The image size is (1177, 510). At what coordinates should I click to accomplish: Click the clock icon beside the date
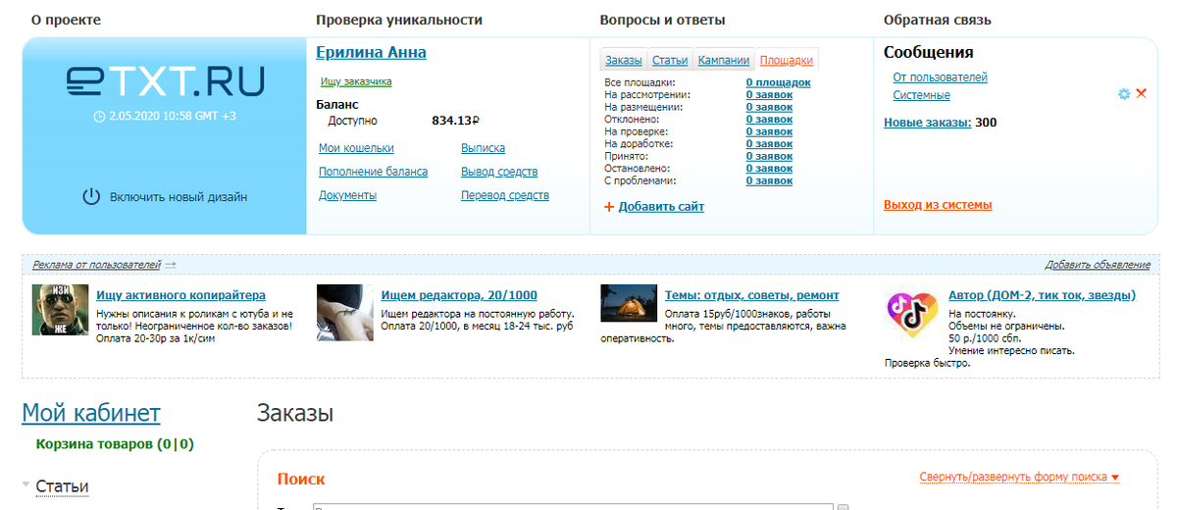(99, 116)
